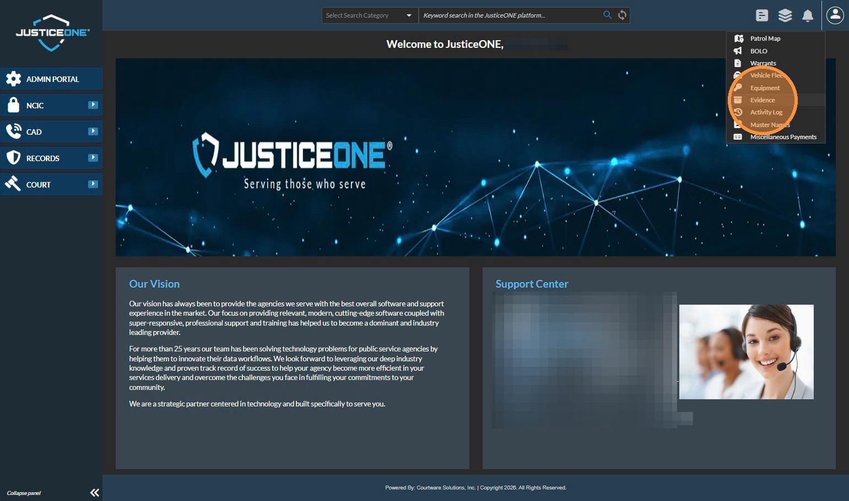Click the support agent photo
Viewport: 849px width, 501px height.
point(746,352)
